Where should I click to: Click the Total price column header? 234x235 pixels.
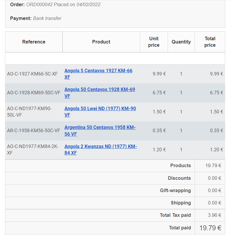pos(210,42)
